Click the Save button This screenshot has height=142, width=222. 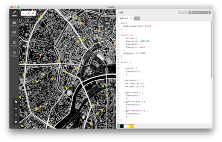point(184,12)
